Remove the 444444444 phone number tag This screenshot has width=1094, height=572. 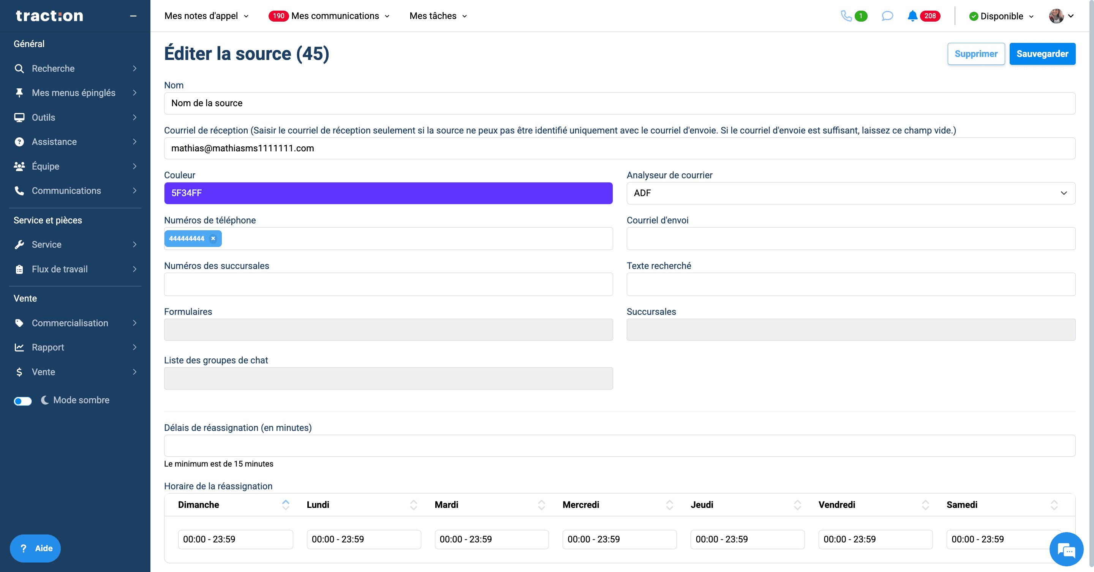213,238
